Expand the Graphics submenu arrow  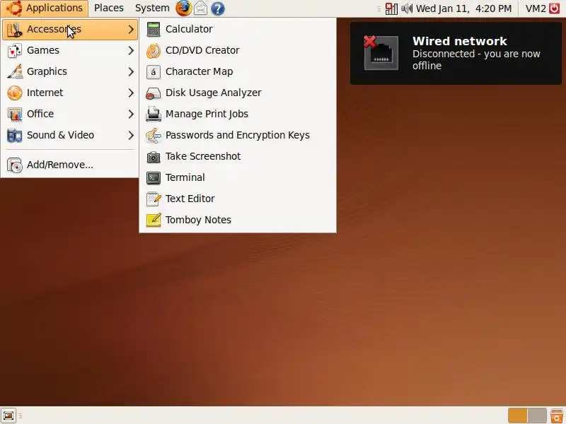tap(131, 72)
